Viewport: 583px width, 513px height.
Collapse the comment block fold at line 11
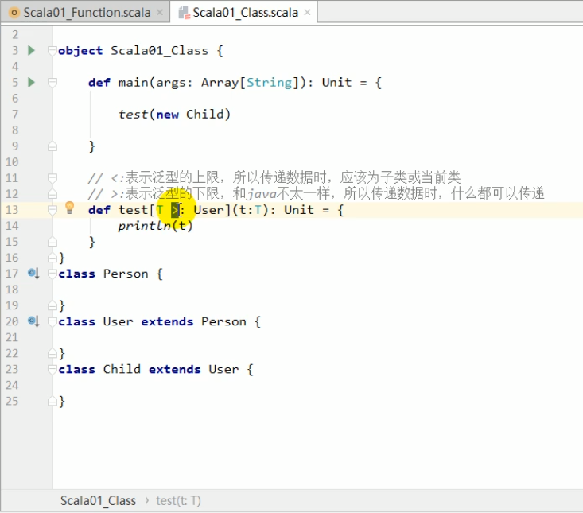click(x=52, y=178)
